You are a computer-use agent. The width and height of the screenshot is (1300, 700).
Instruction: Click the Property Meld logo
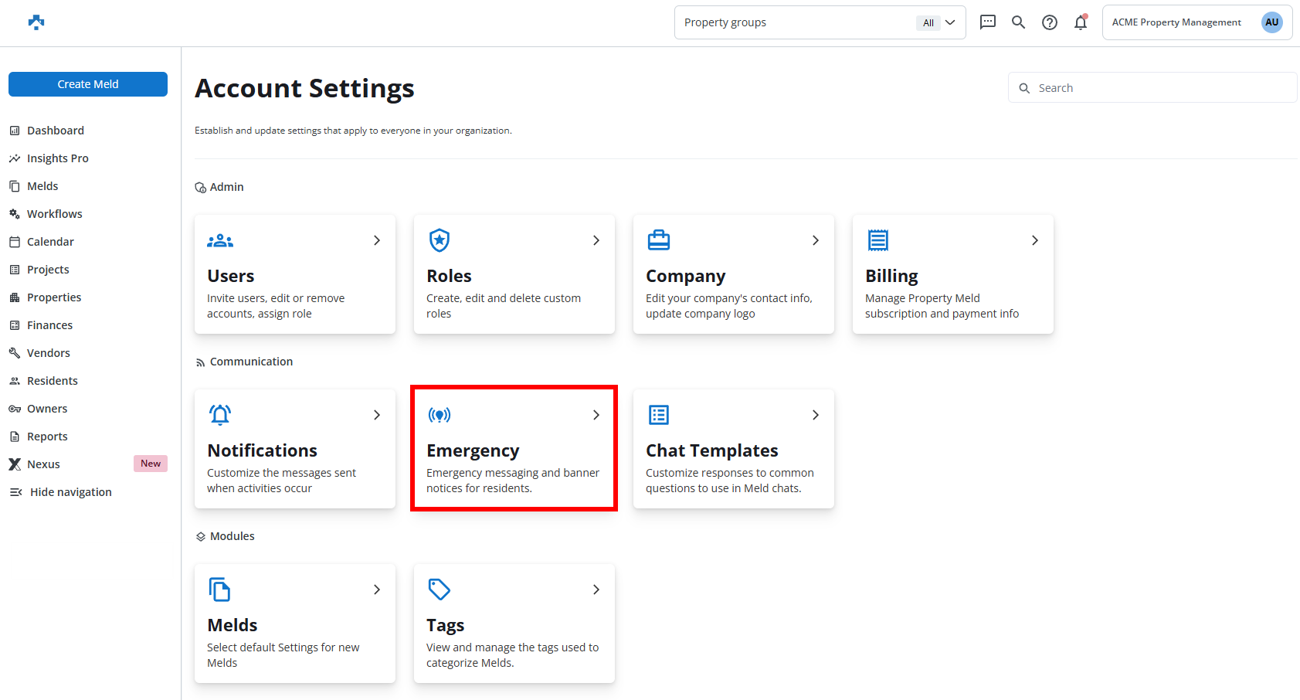click(36, 22)
